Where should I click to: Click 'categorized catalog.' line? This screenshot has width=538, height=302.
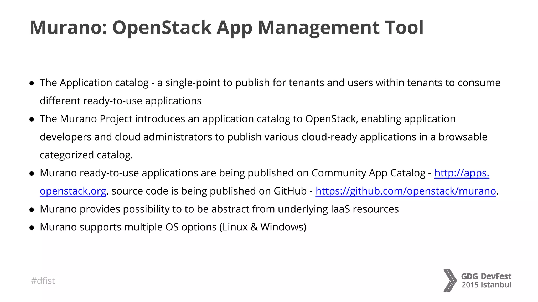tap(86, 155)
